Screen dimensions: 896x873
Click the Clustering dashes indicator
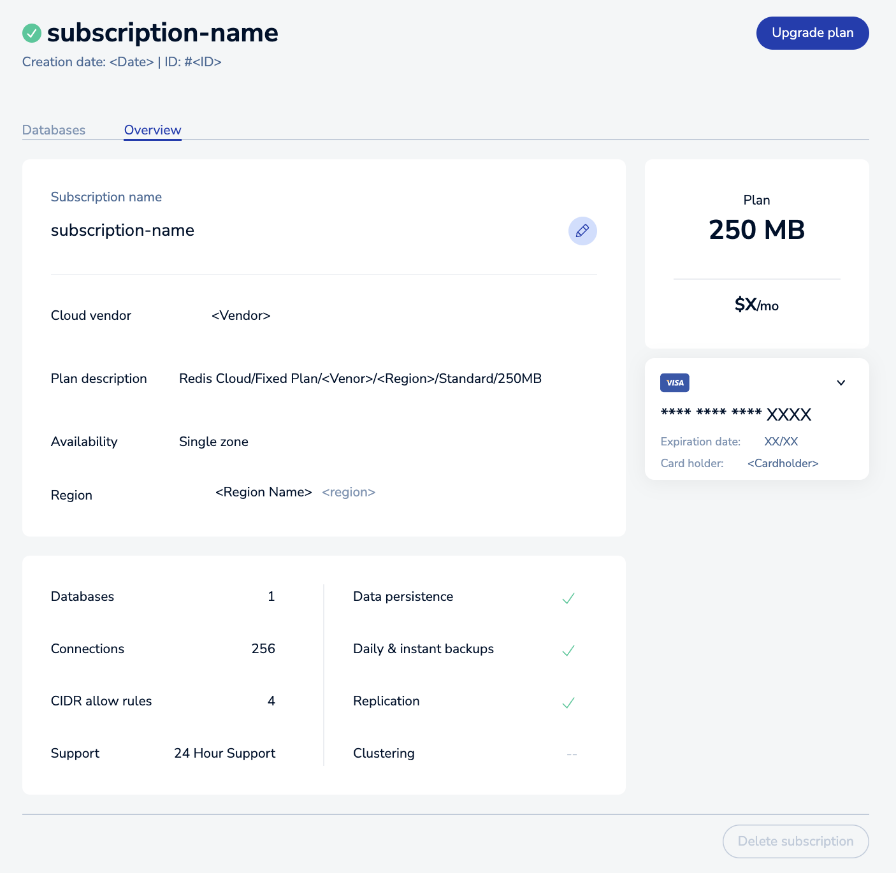[x=571, y=754]
